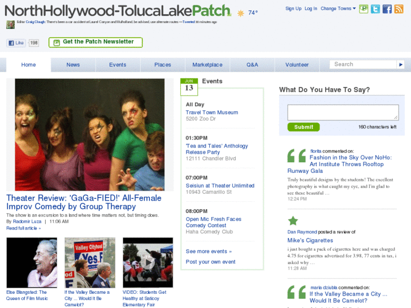Open the Home tab
This screenshot has height=308, width=411.
(28, 65)
